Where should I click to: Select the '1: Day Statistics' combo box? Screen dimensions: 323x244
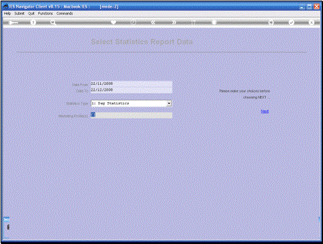[131, 103]
